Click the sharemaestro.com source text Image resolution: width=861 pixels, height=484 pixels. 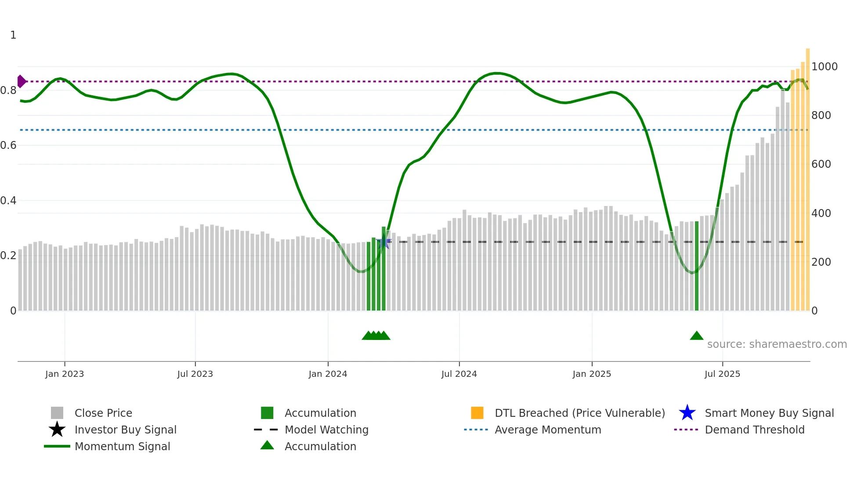[x=777, y=344]
